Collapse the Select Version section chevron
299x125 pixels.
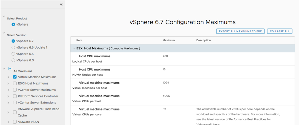4,33
